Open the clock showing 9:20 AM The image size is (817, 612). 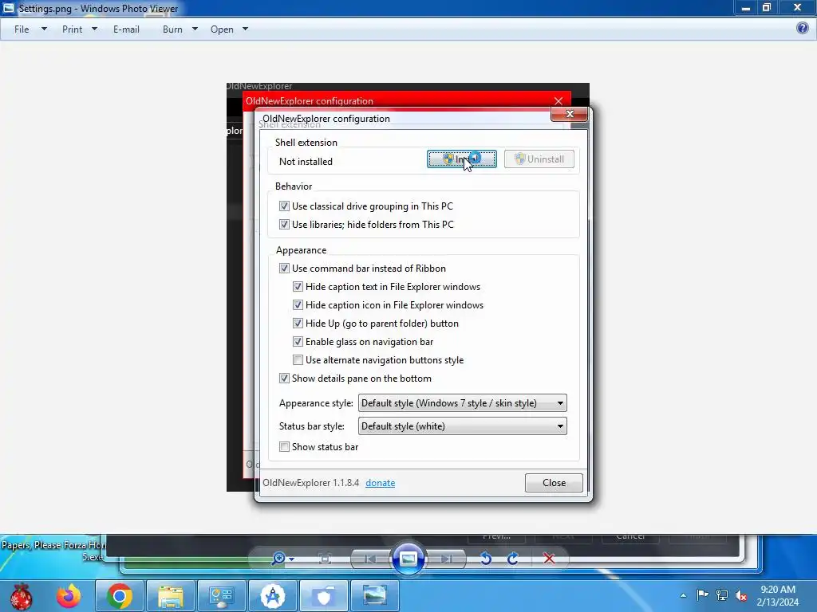(778, 596)
